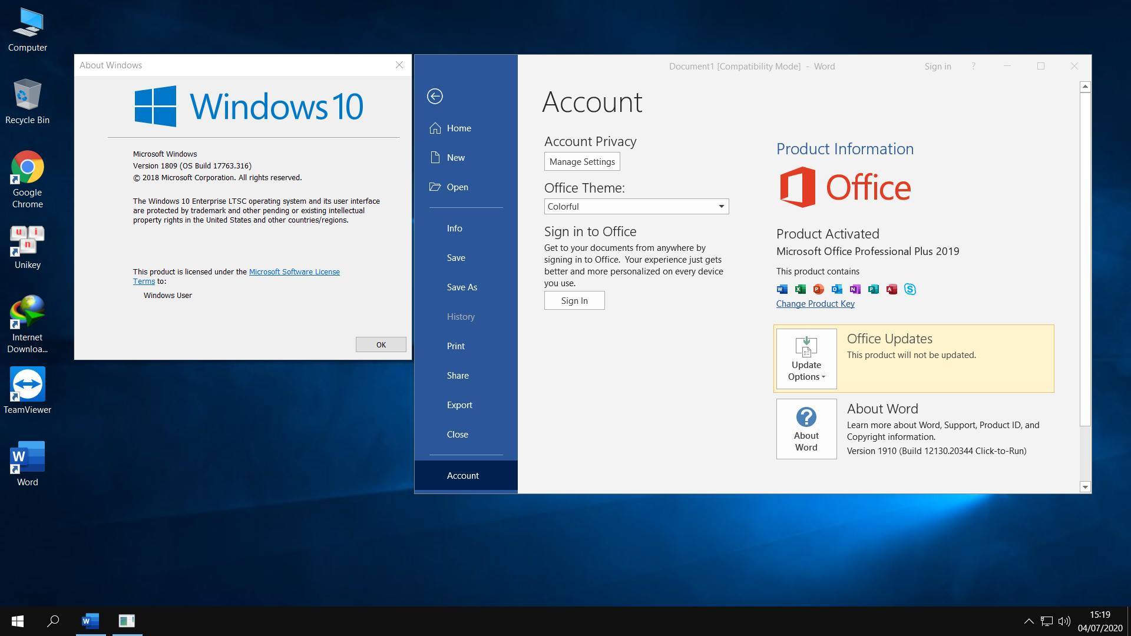Click Change Product Key link
This screenshot has height=636, width=1131.
(x=815, y=304)
